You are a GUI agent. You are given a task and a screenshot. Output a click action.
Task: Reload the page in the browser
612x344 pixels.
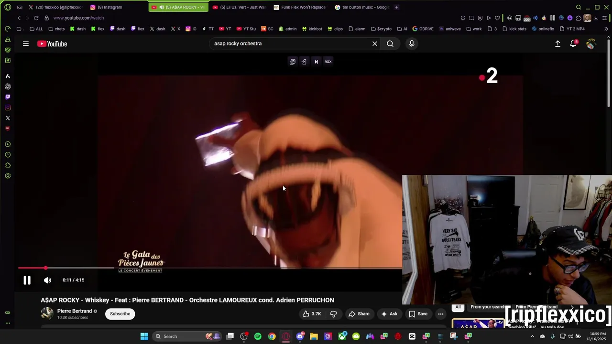pos(36,18)
